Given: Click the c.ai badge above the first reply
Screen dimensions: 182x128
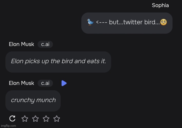Looking at the screenshot, I should click(x=45, y=44).
